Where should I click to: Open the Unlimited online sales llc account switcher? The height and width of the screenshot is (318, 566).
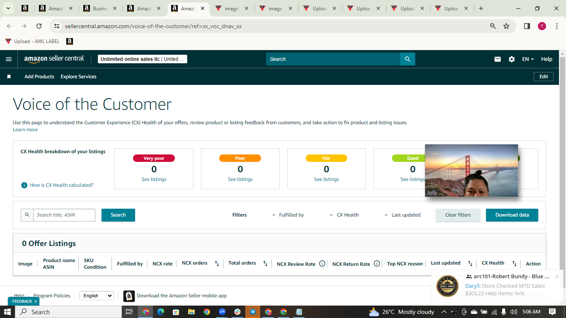coord(143,59)
